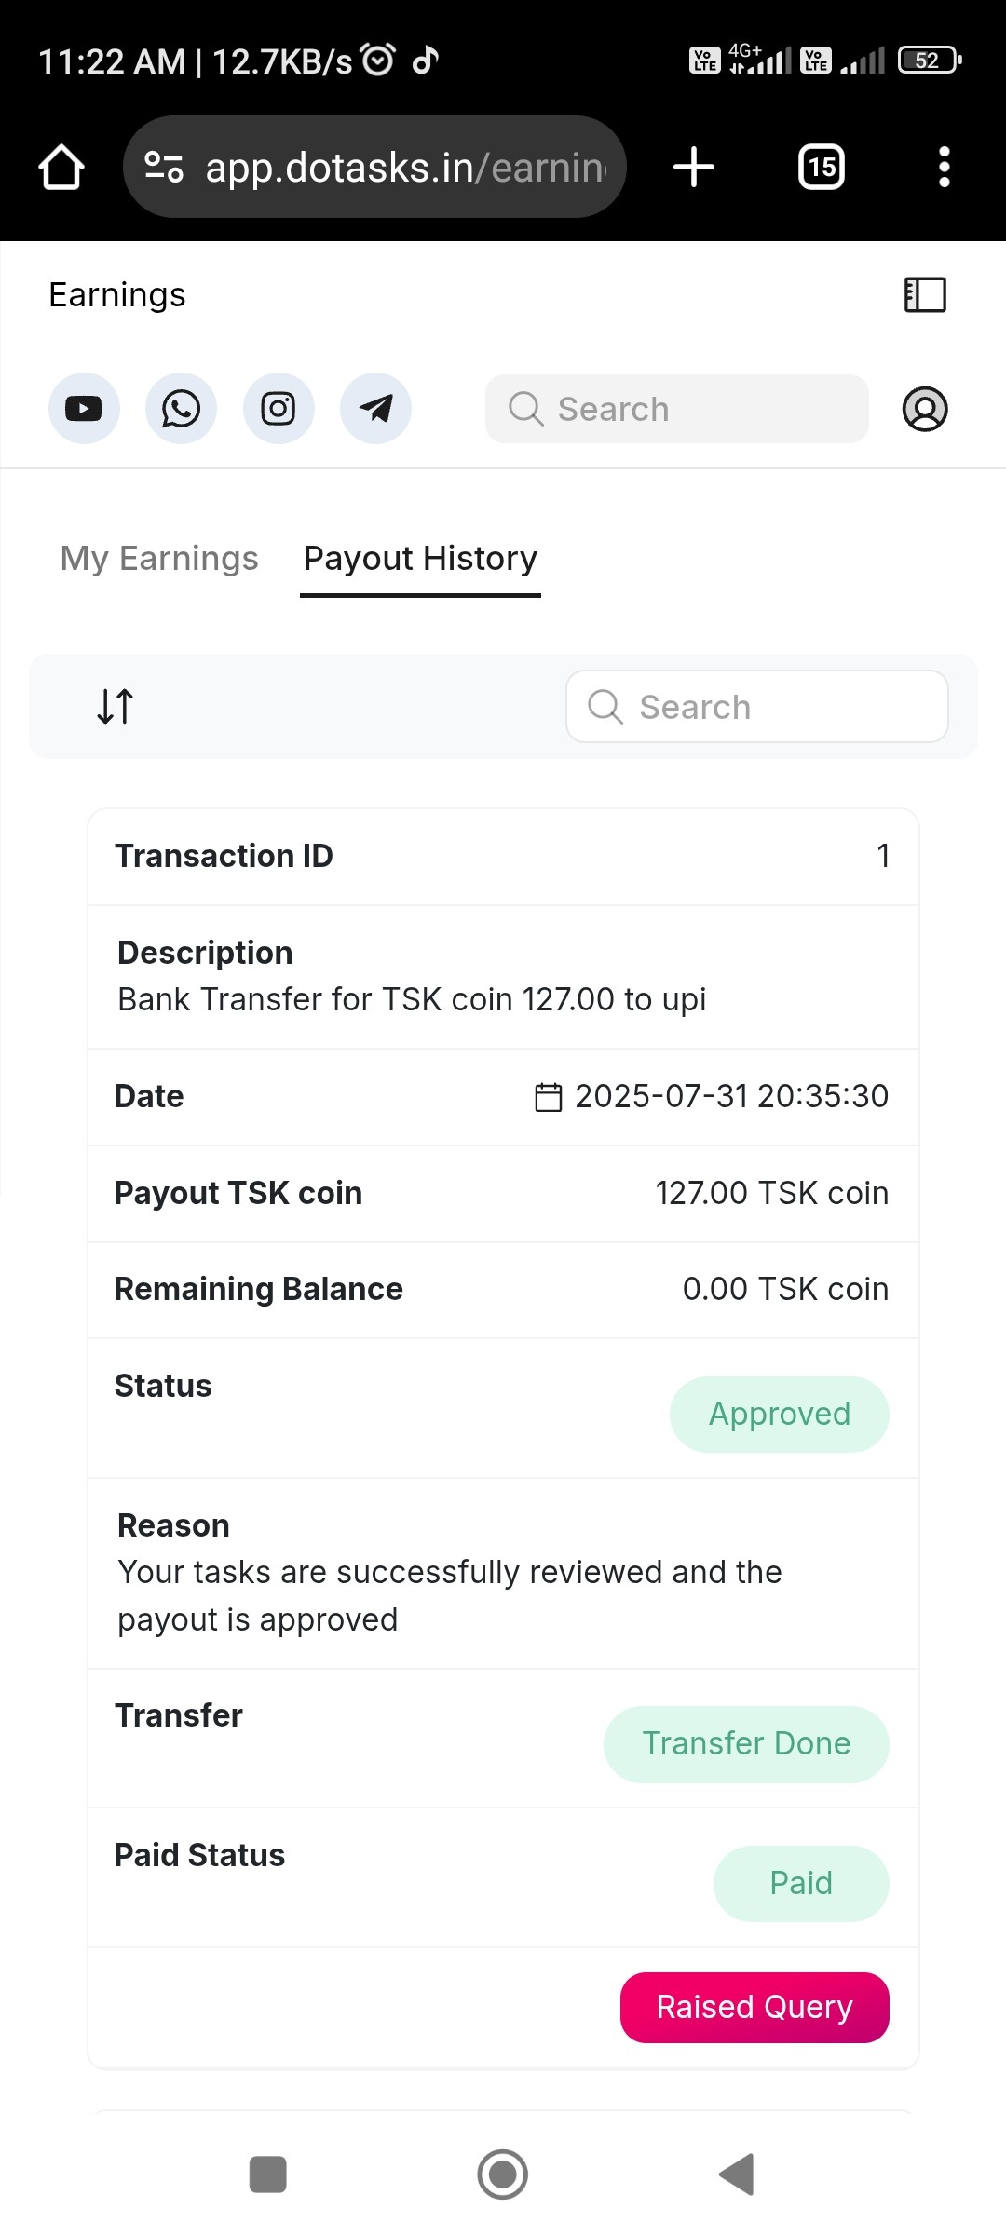Focus the Payout History search box

point(757,707)
